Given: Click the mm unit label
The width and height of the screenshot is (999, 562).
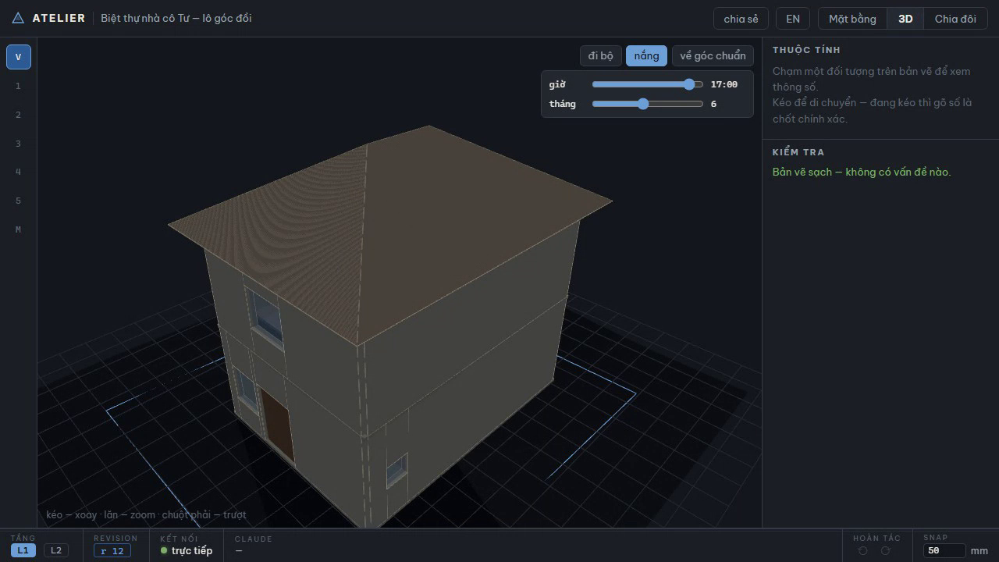Looking at the screenshot, I should pyautogui.click(x=979, y=551).
